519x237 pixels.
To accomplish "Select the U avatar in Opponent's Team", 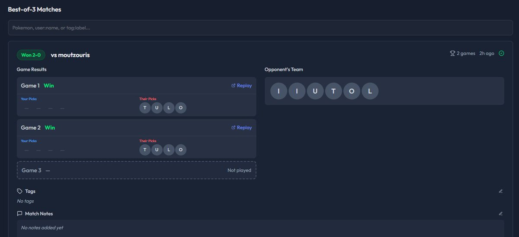I will [x=315, y=91].
